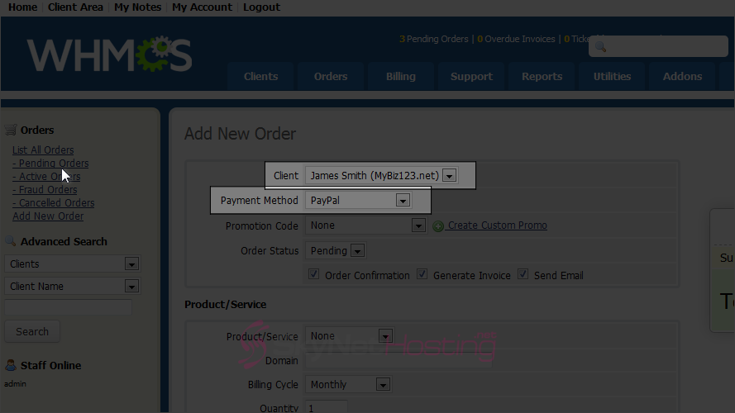
Task: Open the Active Orders sidebar link
Action: [x=46, y=176]
